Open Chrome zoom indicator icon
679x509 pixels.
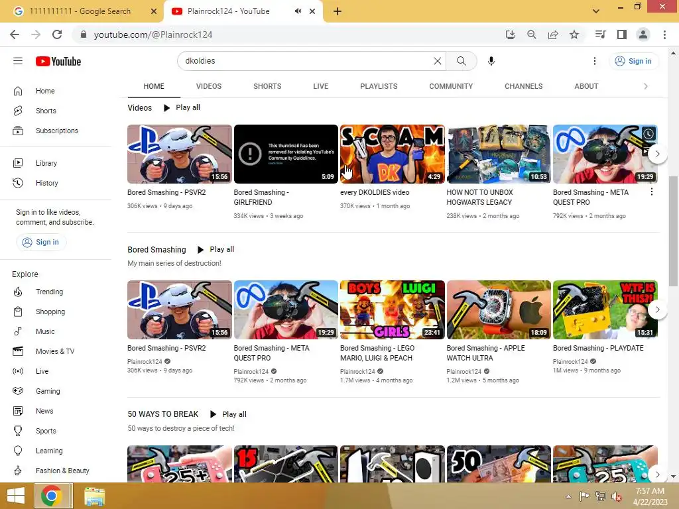pos(531,34)
